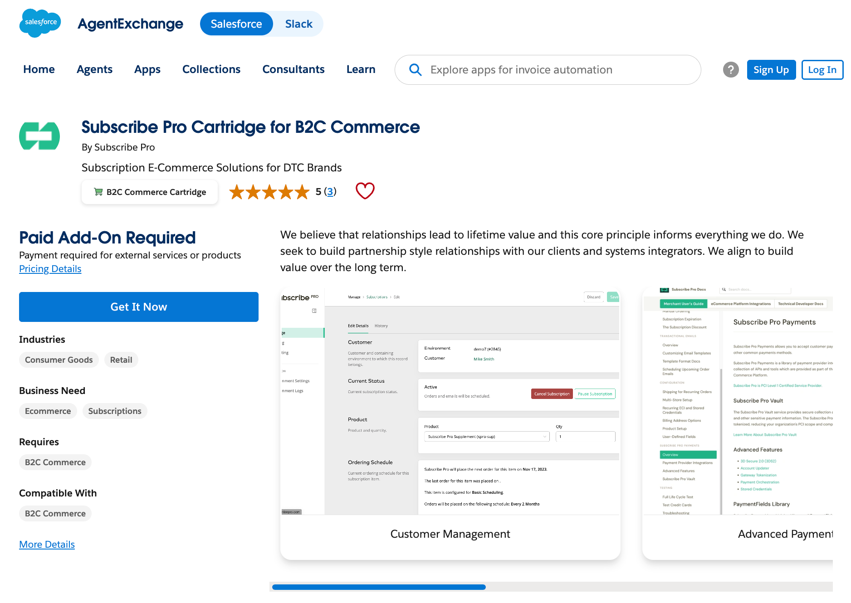Favorite the app with heart icon
Viewport: 851px width, 603px height.
point(365,191)
